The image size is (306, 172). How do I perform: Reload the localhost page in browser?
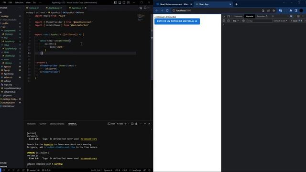point(167,11)
